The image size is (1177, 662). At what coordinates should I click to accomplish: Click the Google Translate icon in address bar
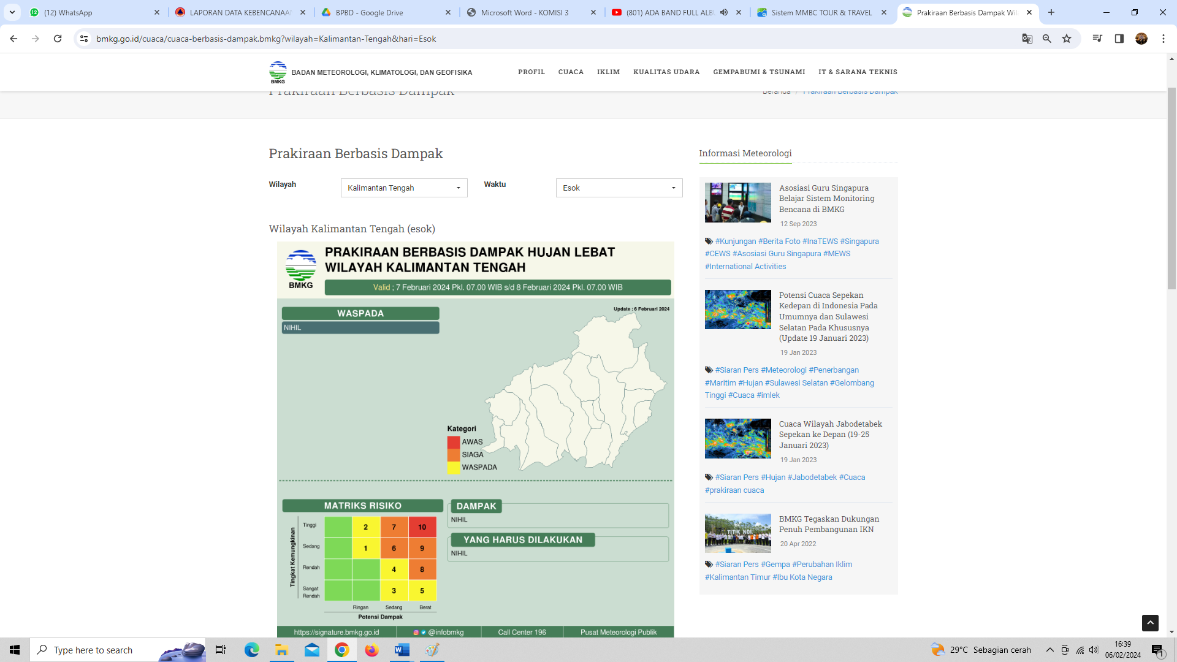coord(1027,39)
